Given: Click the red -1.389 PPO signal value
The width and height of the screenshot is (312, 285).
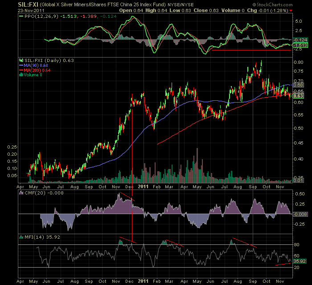Looking at the screenshot, I should [x=89, y=17].
